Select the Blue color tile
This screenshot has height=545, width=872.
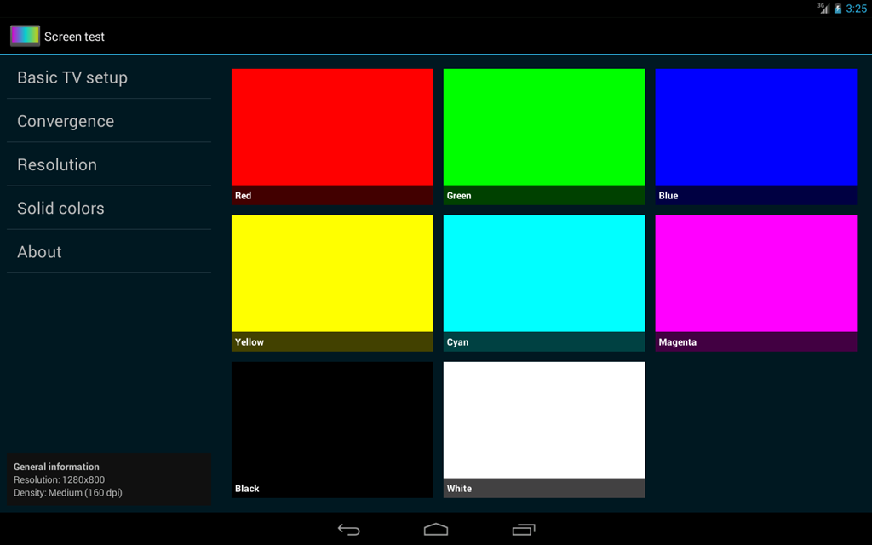[756, 137]
